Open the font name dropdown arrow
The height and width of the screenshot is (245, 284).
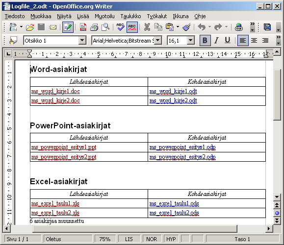pos(158,40)
